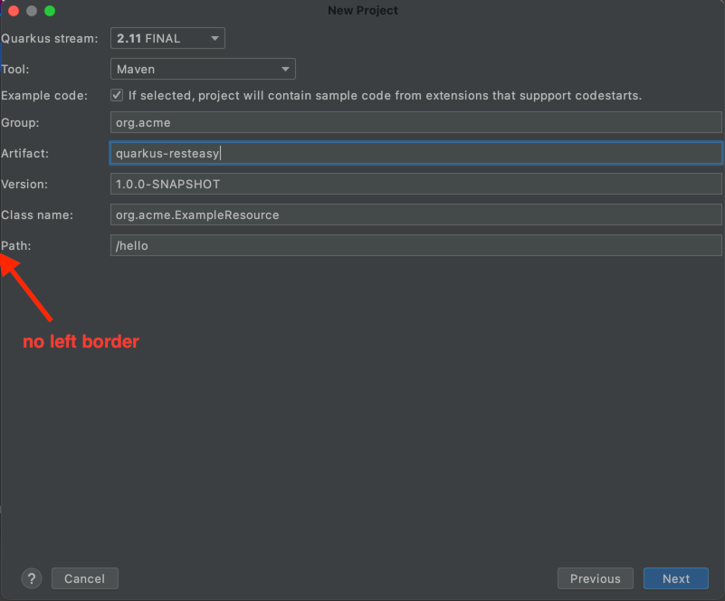Click the Class name label text
This screenshot has height=601, width=725.
(37, 215)
